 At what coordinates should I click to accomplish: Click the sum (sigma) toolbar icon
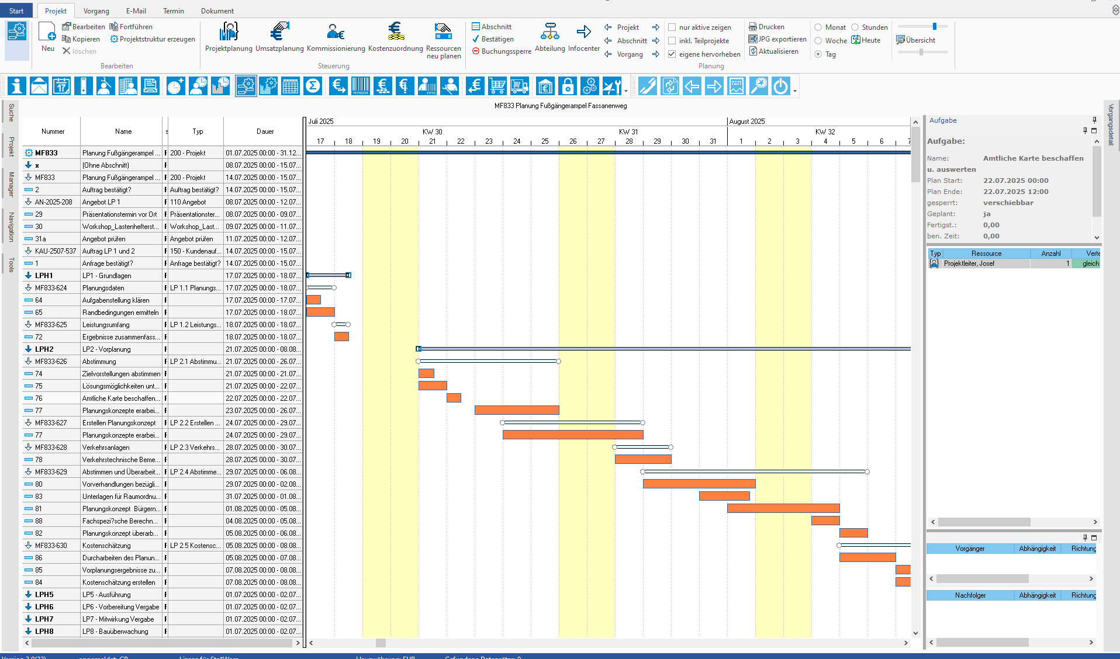coord(313,86)
